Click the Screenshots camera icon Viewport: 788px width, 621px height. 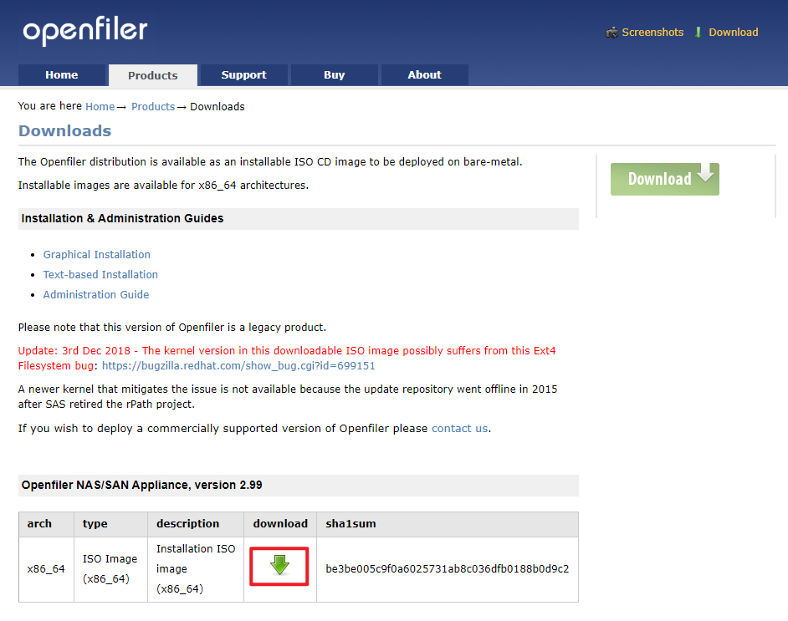tap(611, 32)
